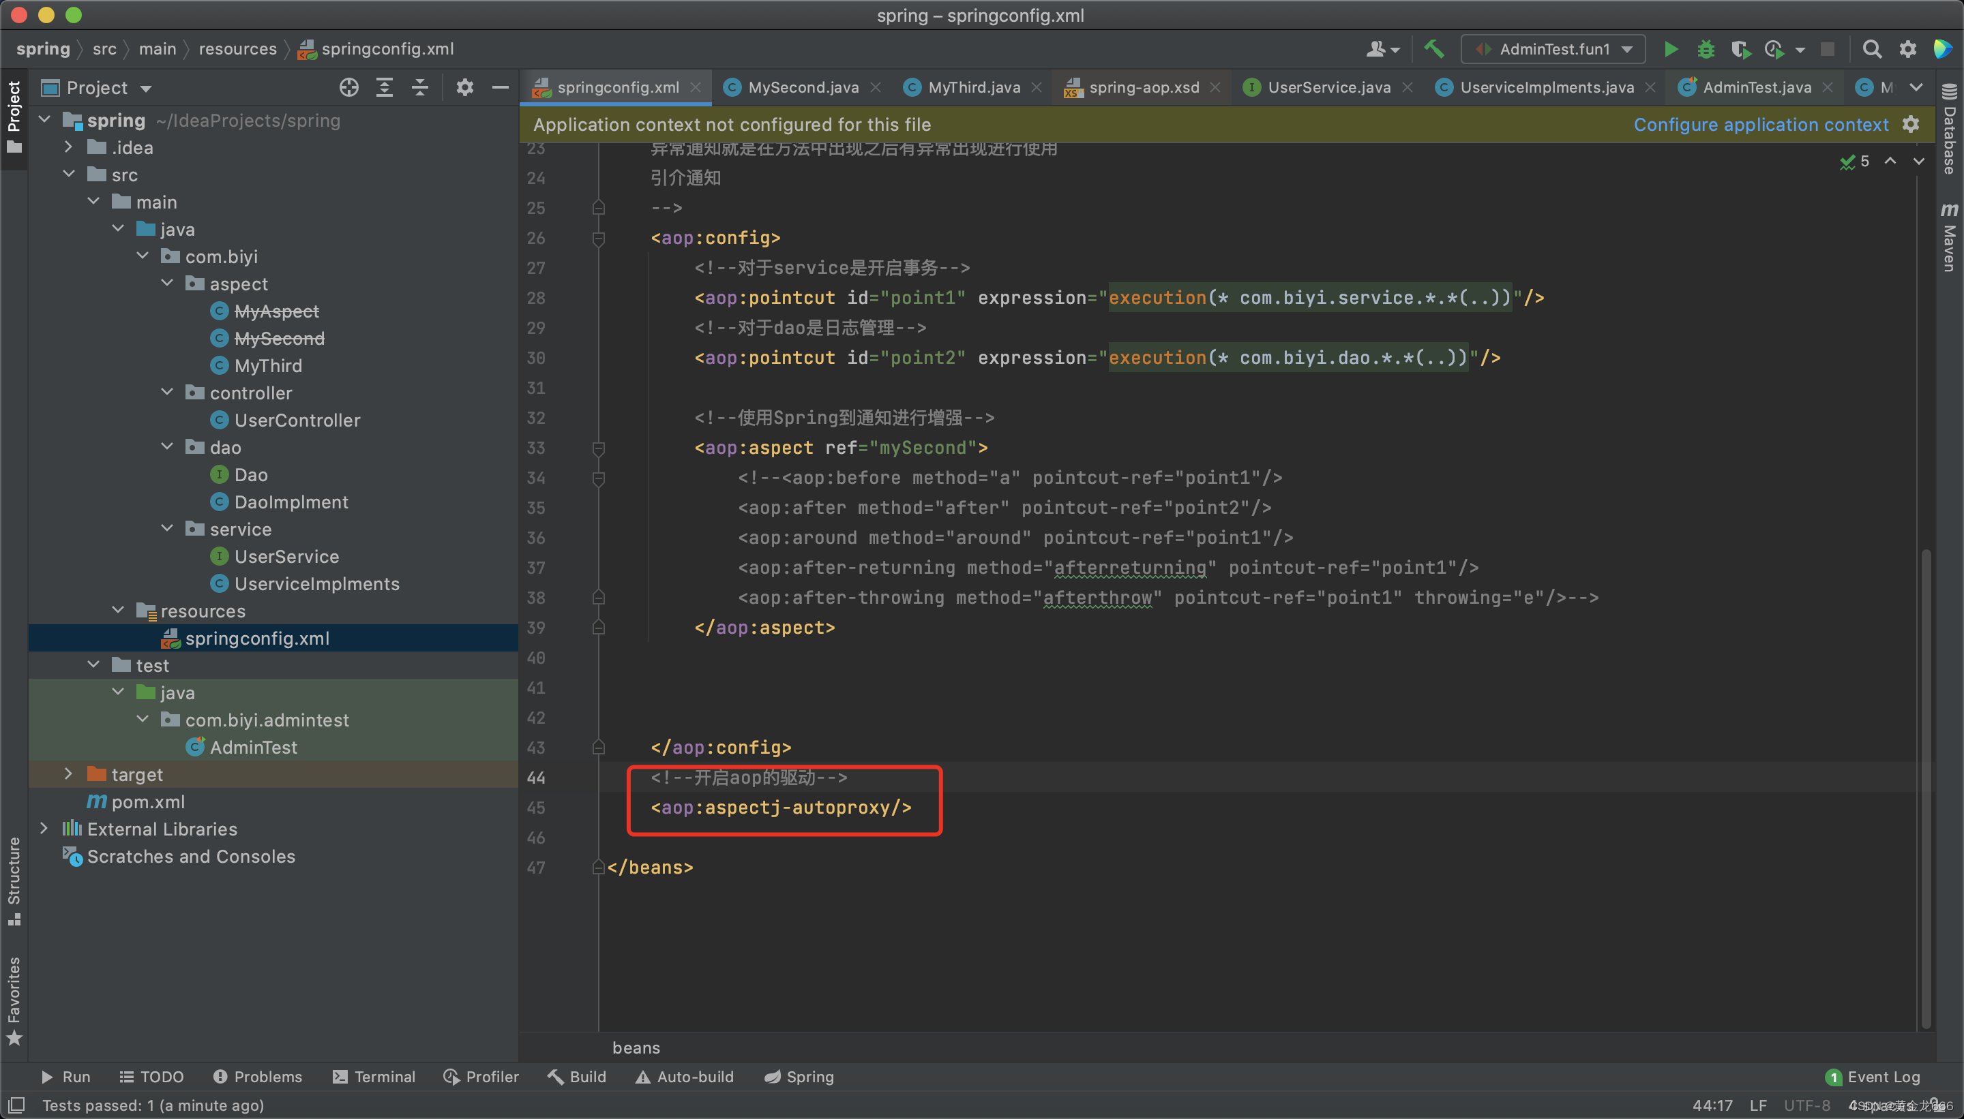Image resolution: width=1964 pixels, height=1119 pixels.
Task: Collapse the dao package
Action: pos(168,447)
